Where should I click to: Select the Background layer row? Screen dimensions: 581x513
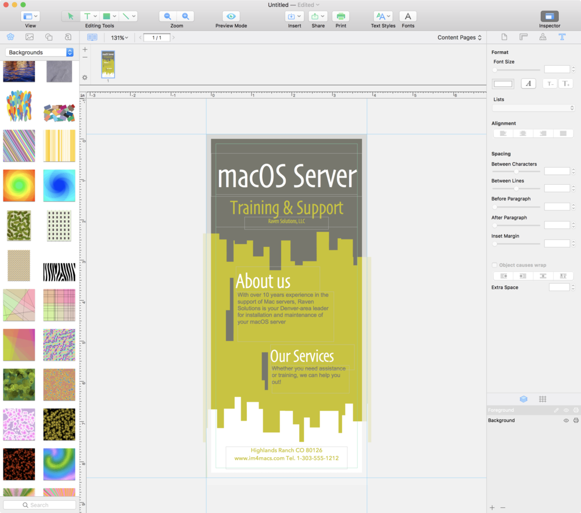point(533,421)
